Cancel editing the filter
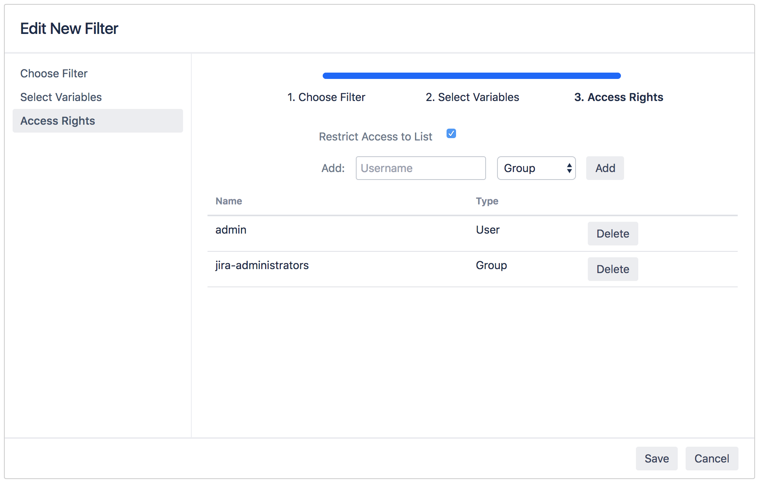The width and height of the screenshot is (759, 483). click(711, 459)
